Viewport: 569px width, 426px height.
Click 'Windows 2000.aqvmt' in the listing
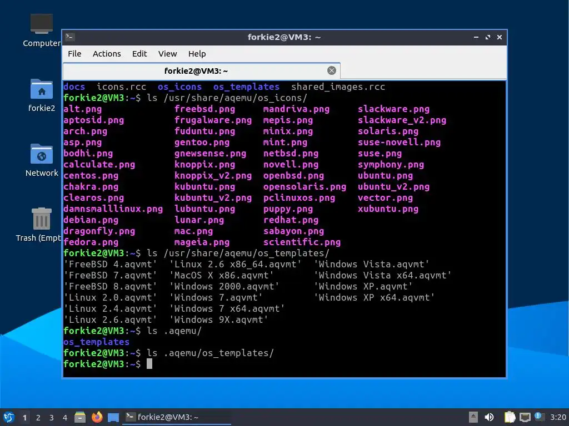(224, 287)
